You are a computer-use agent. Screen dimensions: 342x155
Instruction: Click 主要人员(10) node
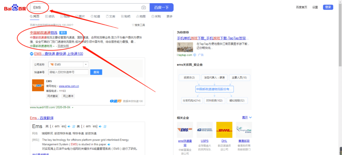[x=239, y=77]
